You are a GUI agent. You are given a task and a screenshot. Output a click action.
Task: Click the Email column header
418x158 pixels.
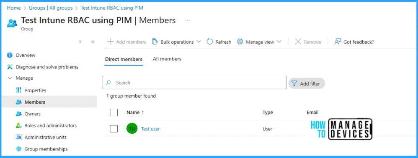click(313, 112)
